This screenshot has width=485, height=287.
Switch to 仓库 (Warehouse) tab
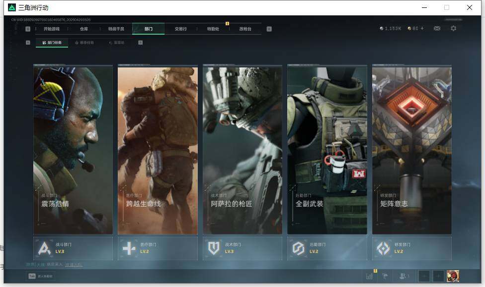[84, 29]
